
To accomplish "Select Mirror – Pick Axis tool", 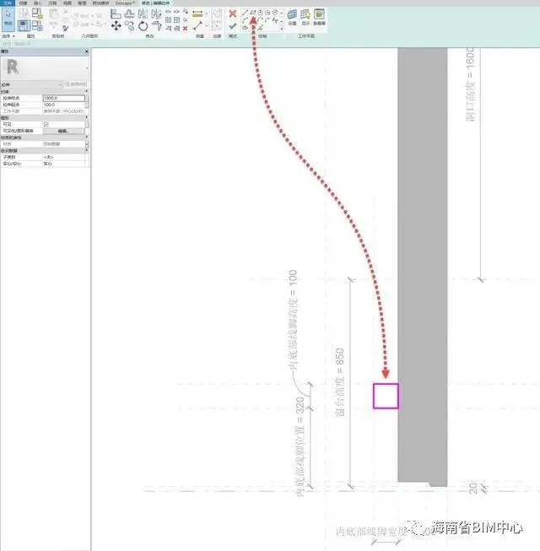I will click(x=143, y=14).
